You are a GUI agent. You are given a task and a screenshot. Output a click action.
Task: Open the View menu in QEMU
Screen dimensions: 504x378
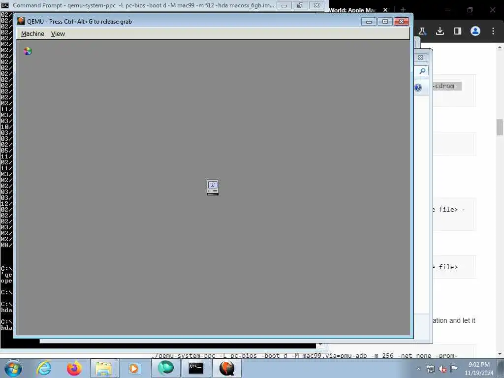58,34
